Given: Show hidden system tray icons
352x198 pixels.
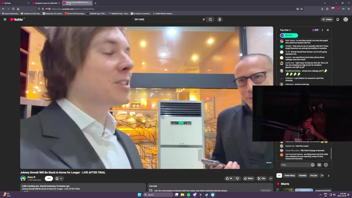Looking at the screenshot, I should click(x=320, y=195).
